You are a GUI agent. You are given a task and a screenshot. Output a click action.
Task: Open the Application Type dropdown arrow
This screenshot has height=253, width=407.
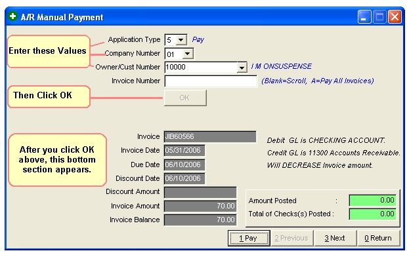pos(181,40)
